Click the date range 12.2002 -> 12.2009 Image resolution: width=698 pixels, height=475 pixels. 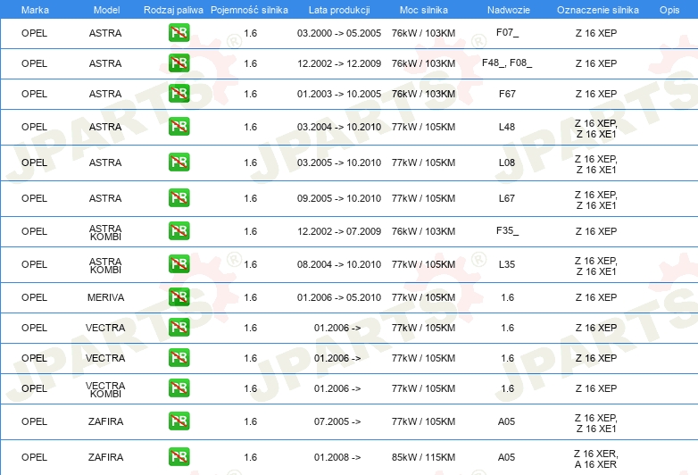(x=339, y=63)
